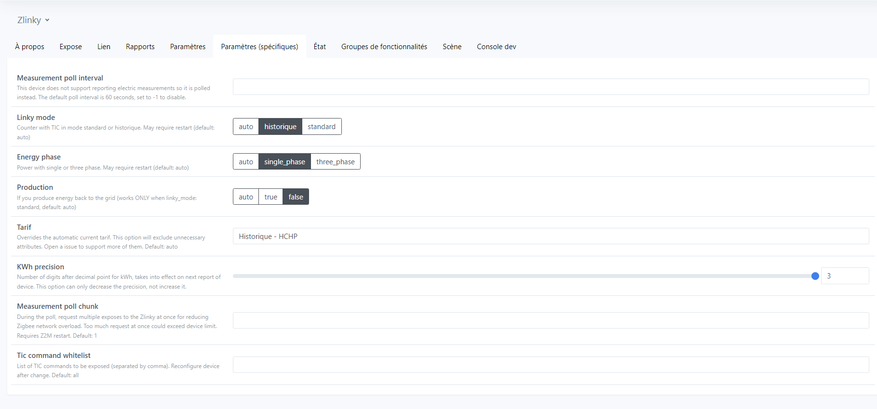The image size is (877, 409).
Task: Click the Production label
Action: point(35,187)
